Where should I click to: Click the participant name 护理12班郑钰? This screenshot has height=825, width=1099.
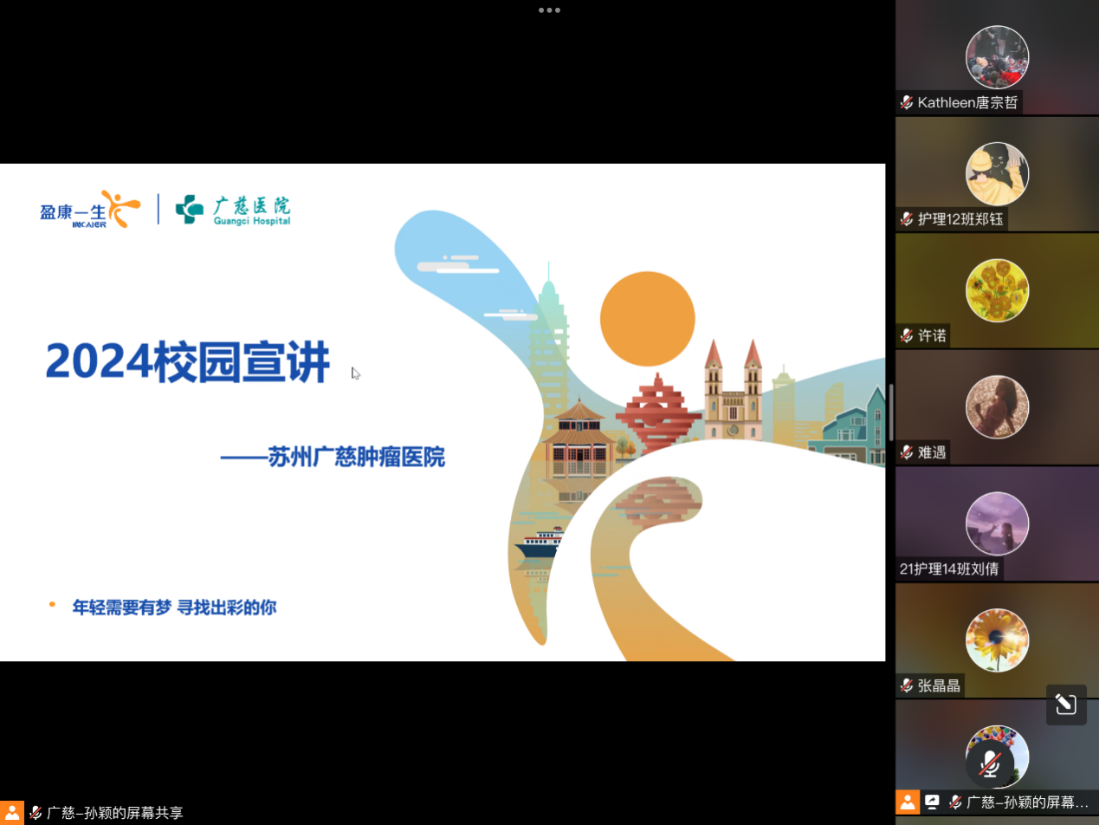[960, 219]
